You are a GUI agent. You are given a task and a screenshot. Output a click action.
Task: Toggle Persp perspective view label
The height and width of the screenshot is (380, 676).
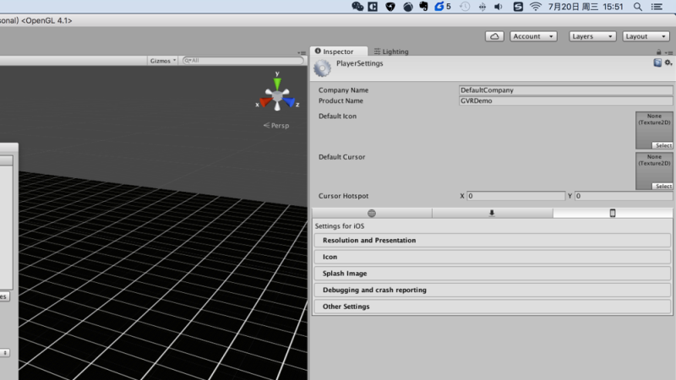pyautogui.click(x=276, y=125)
